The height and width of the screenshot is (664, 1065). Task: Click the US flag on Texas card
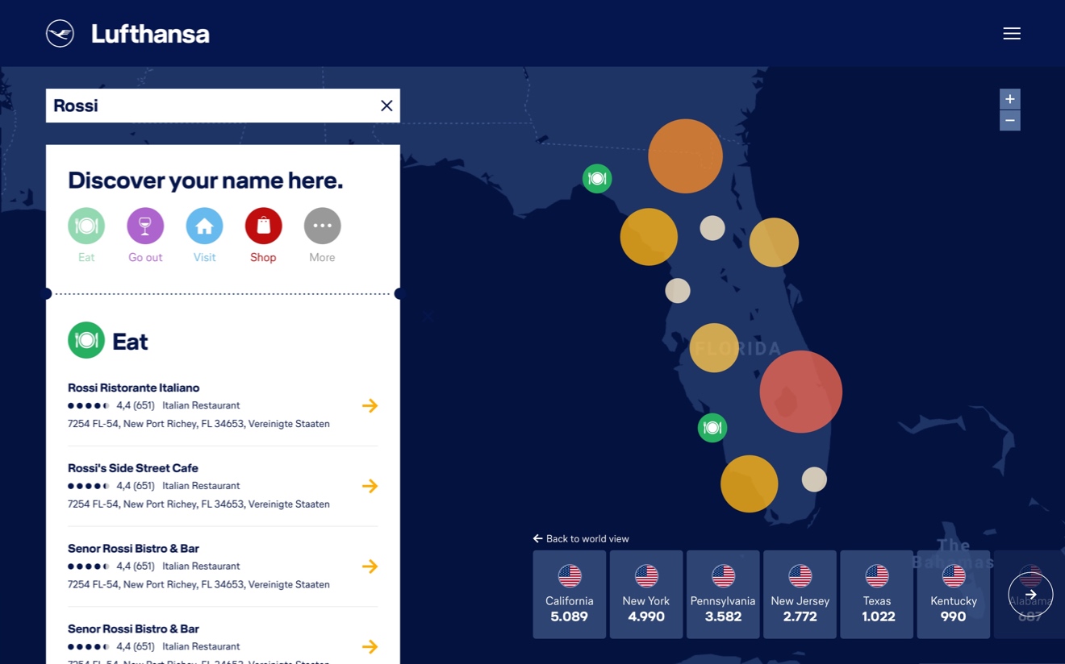coord(876,576)
